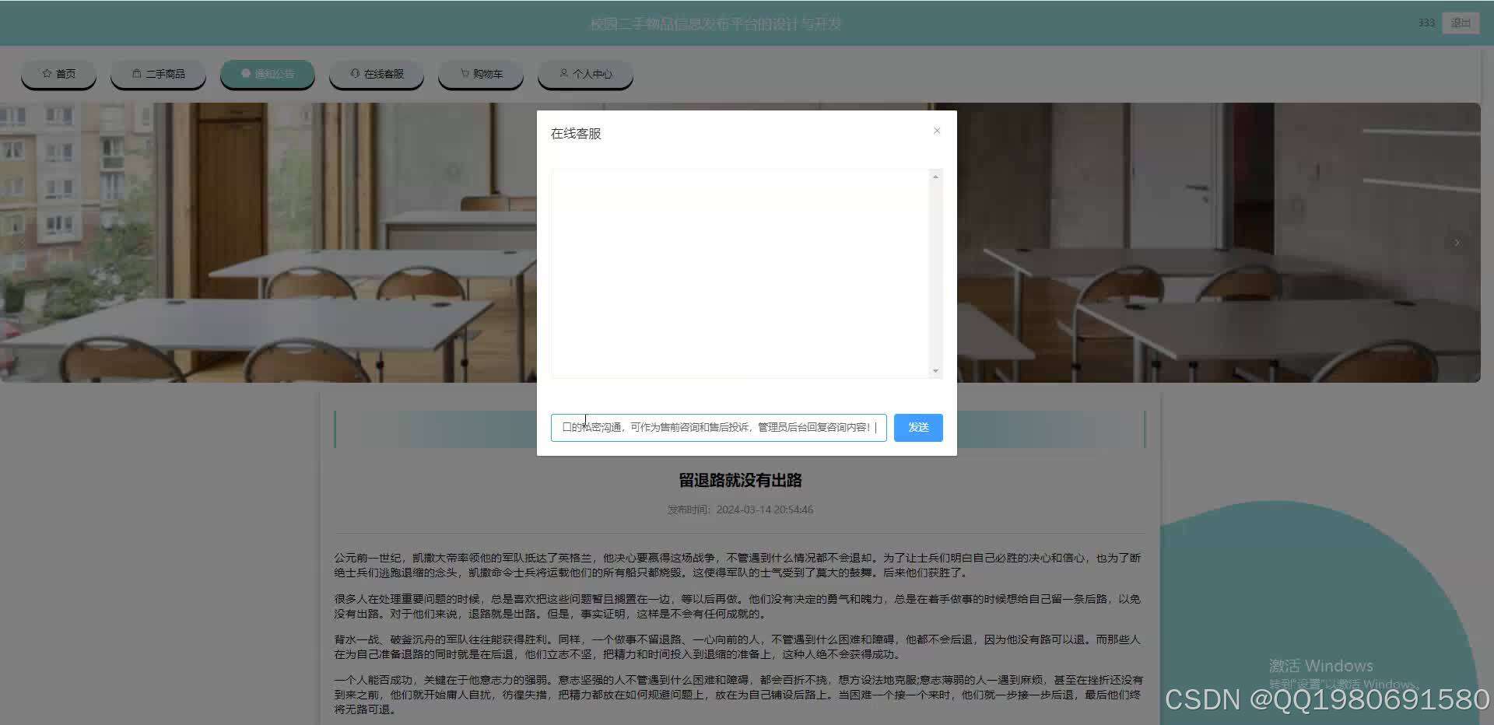
Task: Open the 个人中心 tab
Action: coord(585,73)
